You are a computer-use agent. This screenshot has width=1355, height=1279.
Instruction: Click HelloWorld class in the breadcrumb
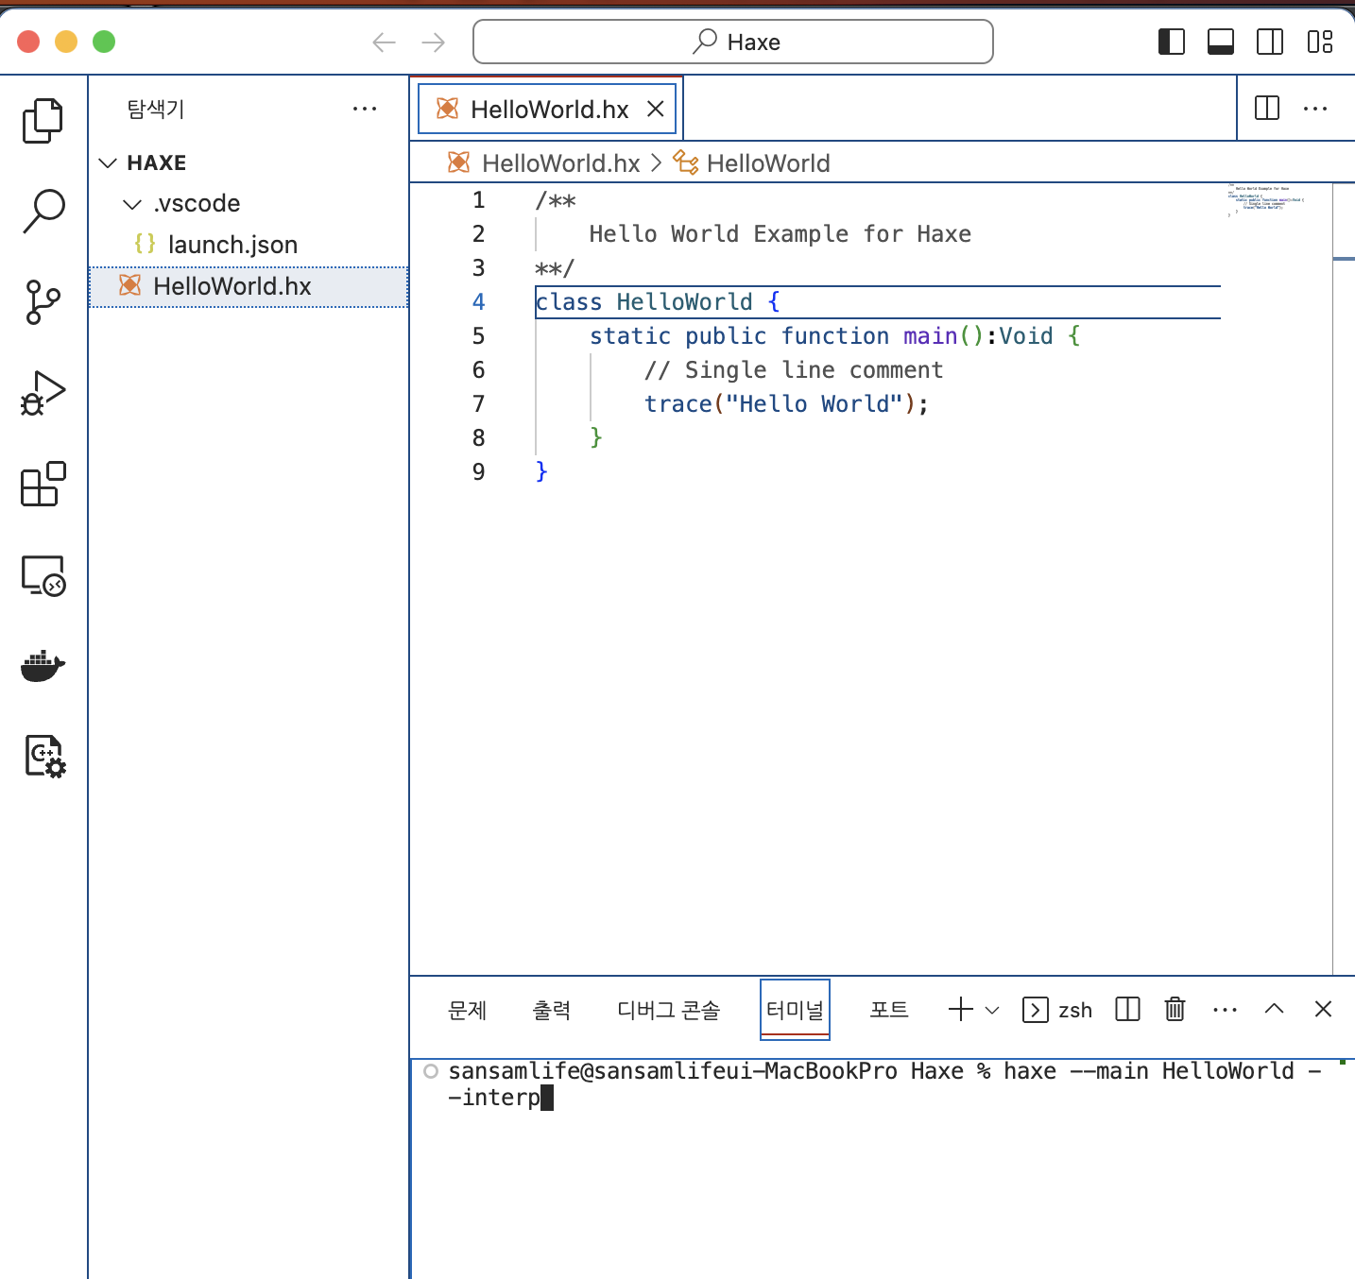tap(768, 163)
